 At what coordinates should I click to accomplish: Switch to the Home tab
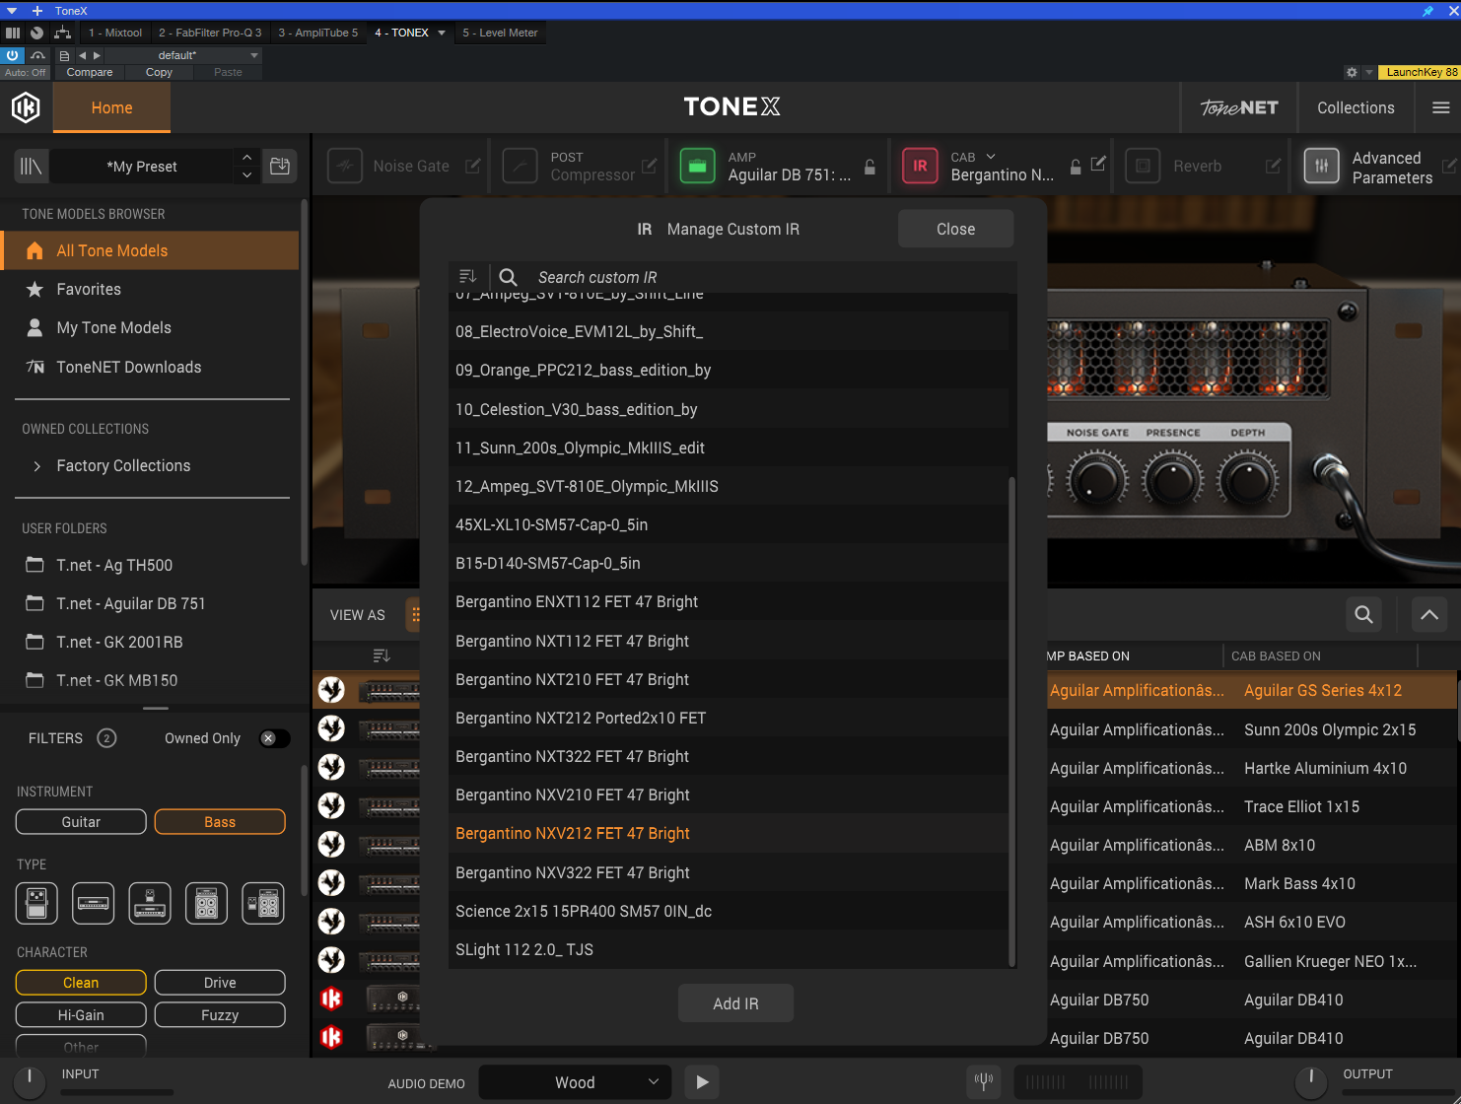[x=111, y=107]
